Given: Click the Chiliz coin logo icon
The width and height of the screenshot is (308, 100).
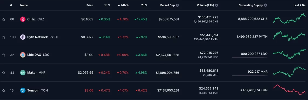Looking at the screenshot, I should click(23, 19).
